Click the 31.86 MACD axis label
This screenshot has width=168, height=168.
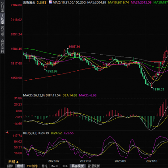pos(18,98)
